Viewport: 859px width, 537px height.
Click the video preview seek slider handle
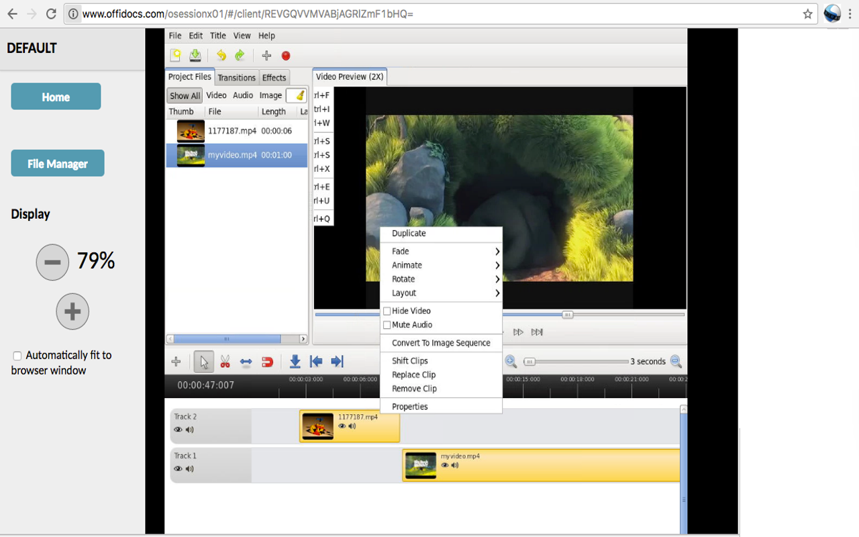point(568,314)
